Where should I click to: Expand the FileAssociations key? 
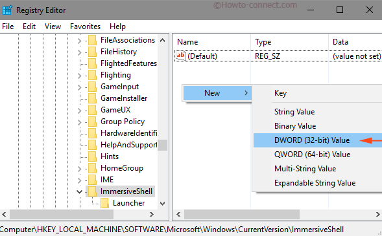pyautogui.click(x=79, y=41)
